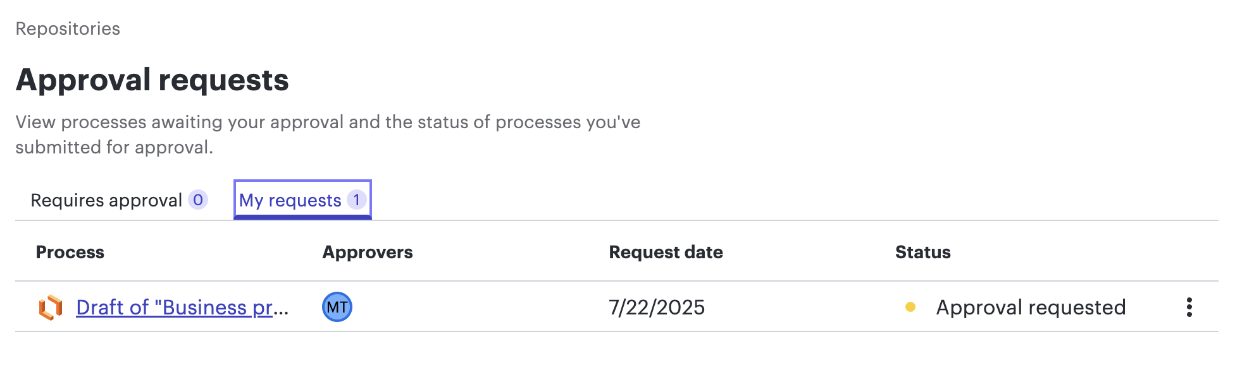Open the Repositories breadcrumb link
Viewport: 1235px width, 370px height.
66,28
